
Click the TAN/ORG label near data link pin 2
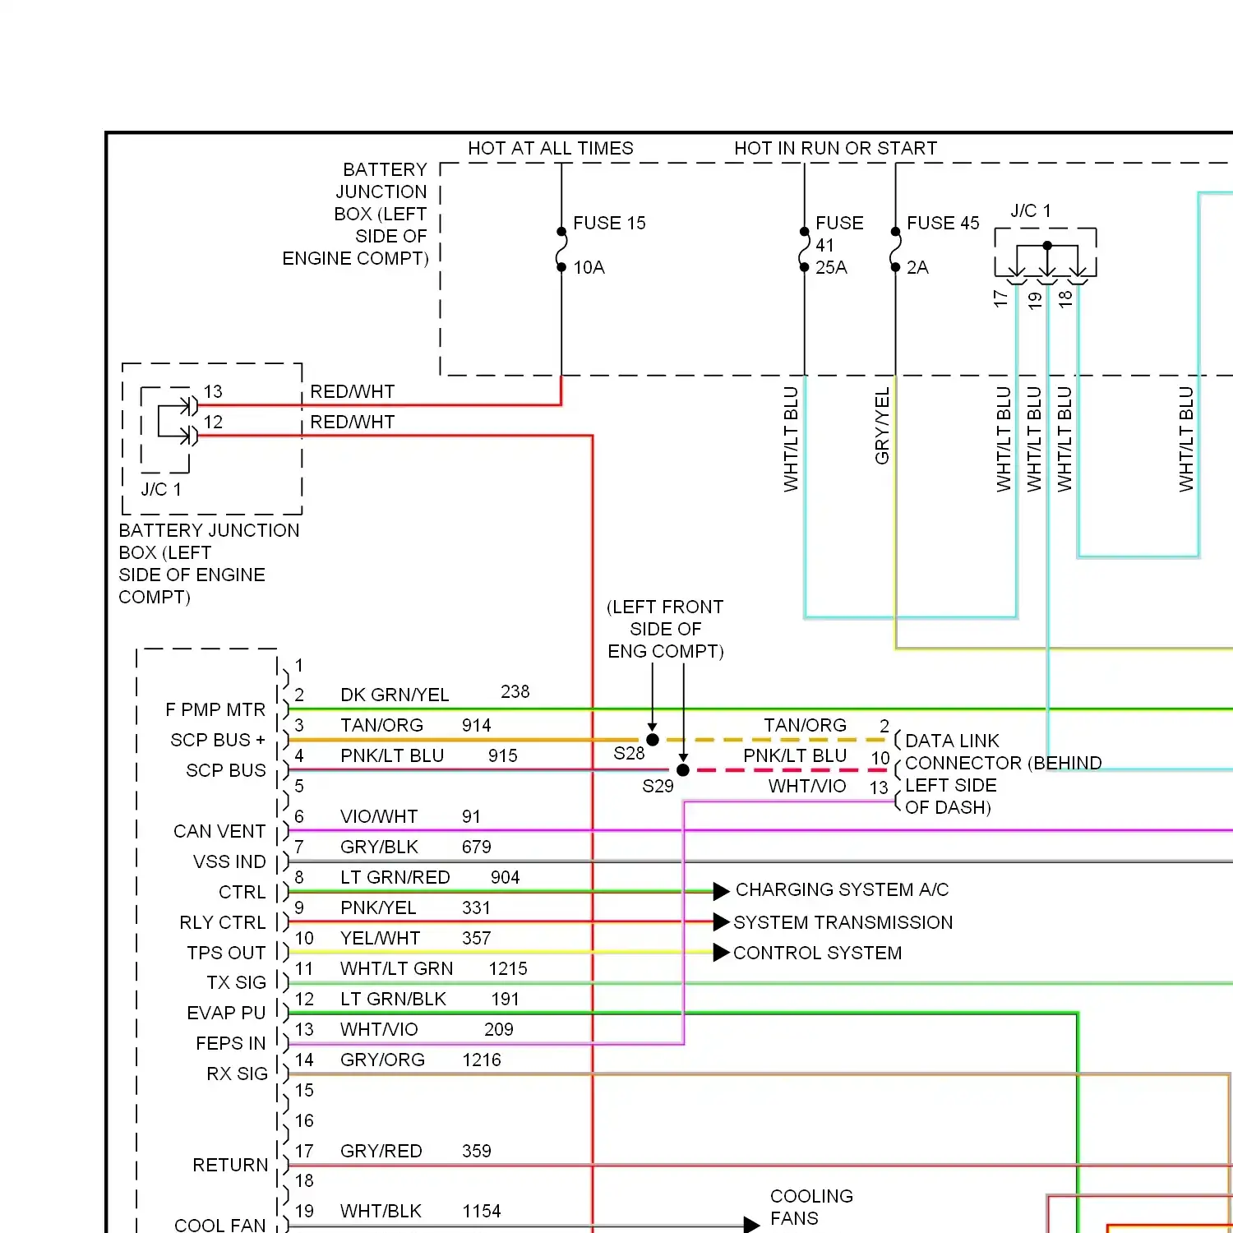(x=805, y=725)
